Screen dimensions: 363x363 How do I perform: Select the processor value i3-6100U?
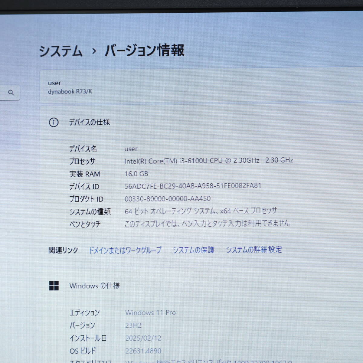click(x=209, y=161)
